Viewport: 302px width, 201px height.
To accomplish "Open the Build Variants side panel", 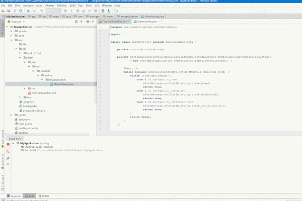I will click(3, 139).
